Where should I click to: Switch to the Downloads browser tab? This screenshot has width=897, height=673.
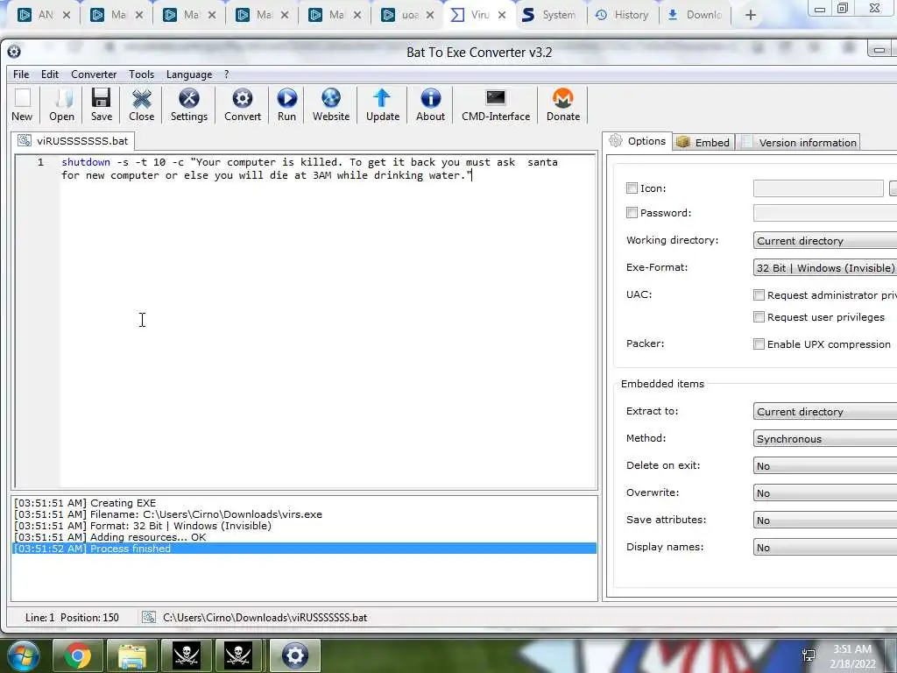pyautogui.click(x=695, y=15)
